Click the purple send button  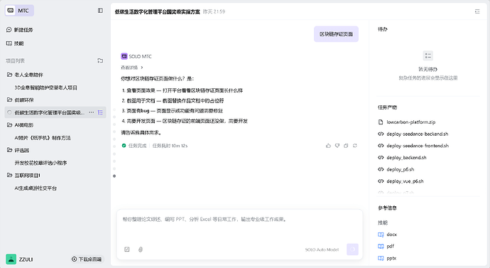[x=352, y=250]
